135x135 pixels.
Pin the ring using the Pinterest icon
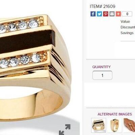(x=106, y=14)
